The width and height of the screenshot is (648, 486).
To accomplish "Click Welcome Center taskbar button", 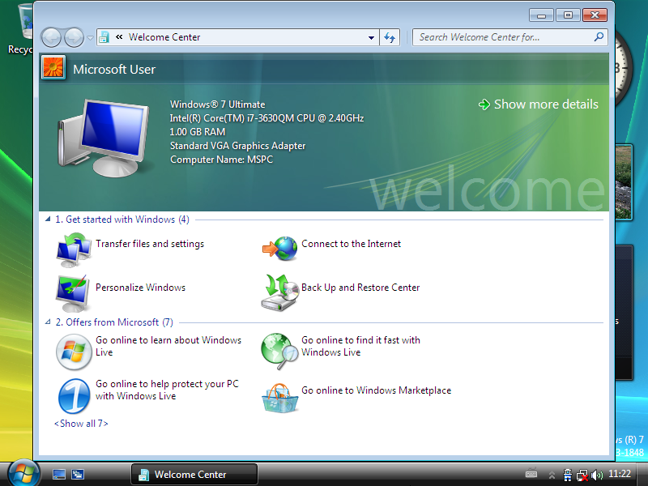I will (194, 474).
